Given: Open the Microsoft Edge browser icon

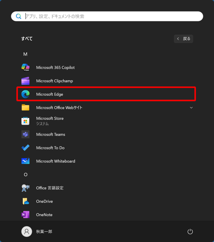Looking at the screenshot, I should [26, 94].
